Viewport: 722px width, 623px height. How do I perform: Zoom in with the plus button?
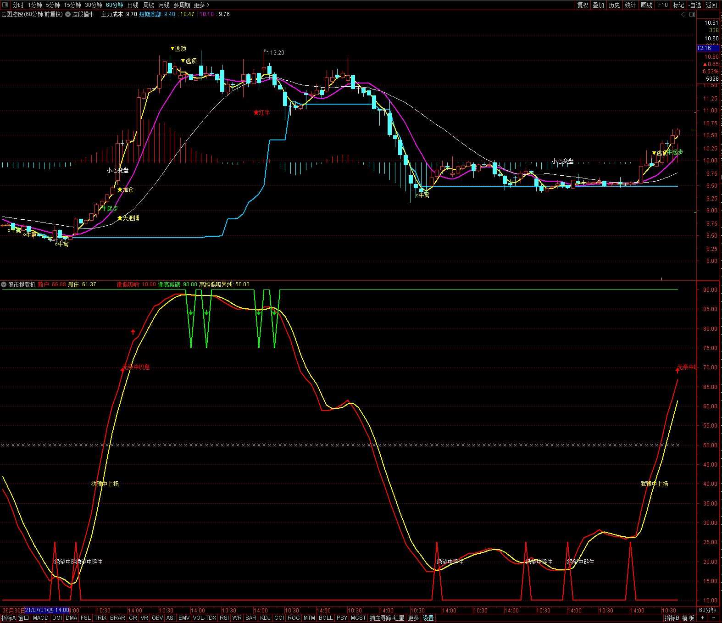pos(702,618)
